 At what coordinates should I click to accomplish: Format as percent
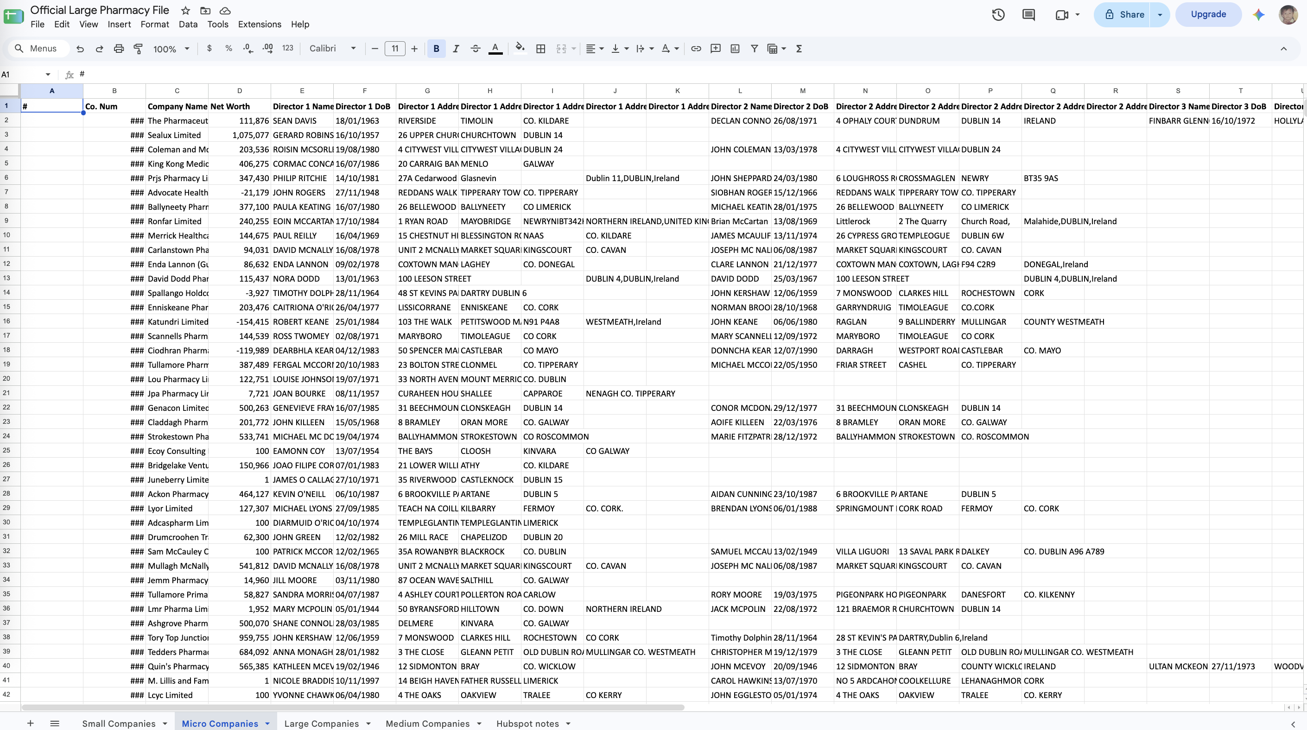(x=228, y=49)
